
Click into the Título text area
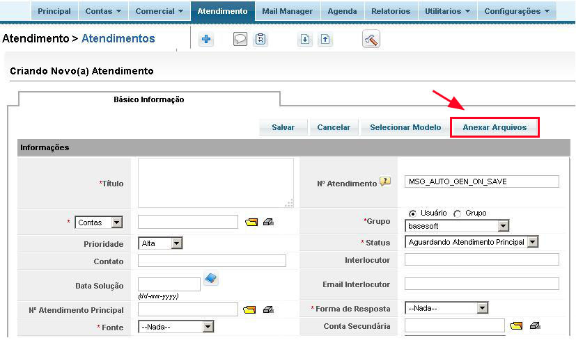216,183
